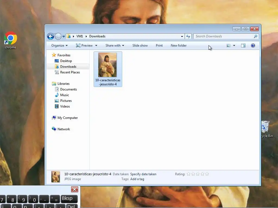This screenshot has width=278, height=208.
Task: Select the 10-caracteristicas-jesucristo-4 image thumbnail
Action: 108,65
